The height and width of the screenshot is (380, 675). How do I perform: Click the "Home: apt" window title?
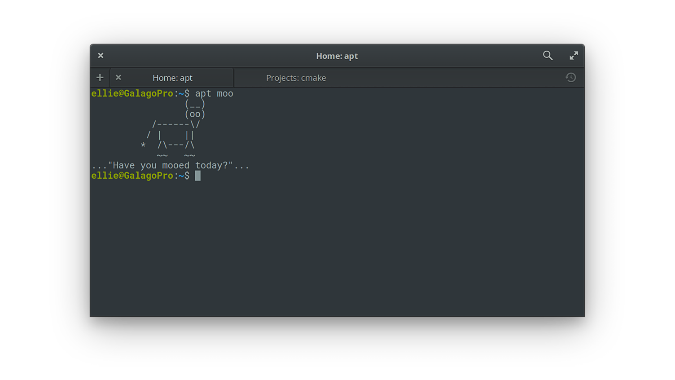pos(337,56)
